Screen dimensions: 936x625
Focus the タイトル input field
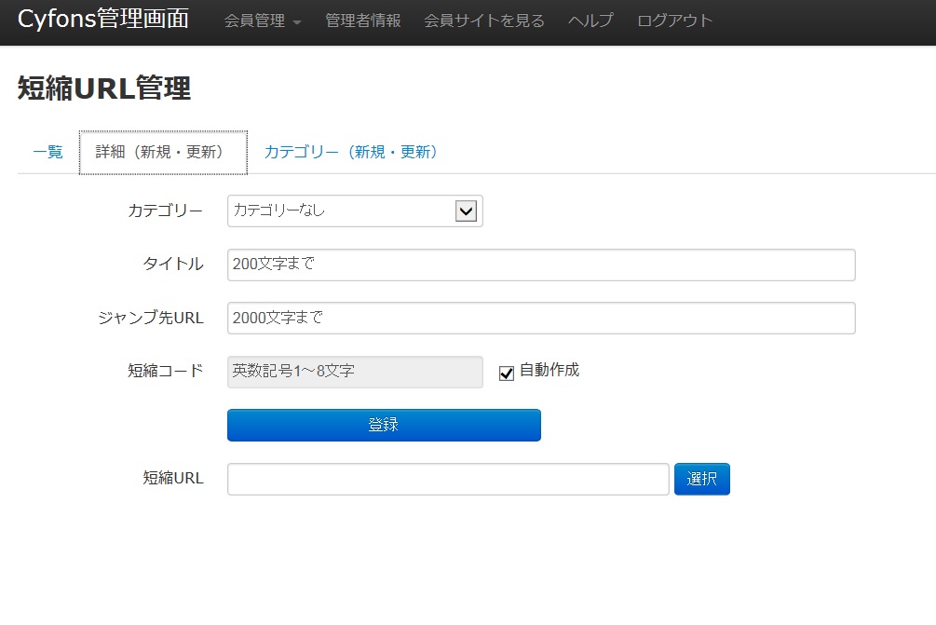540,265
